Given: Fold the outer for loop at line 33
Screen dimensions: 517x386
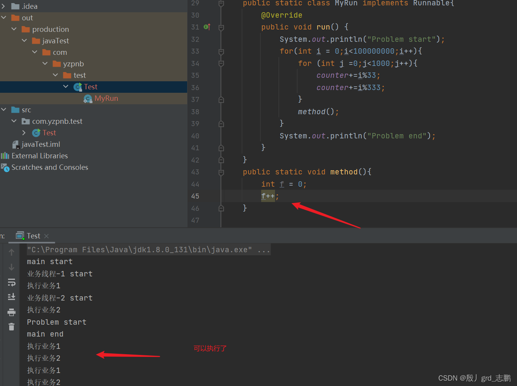Looking at the screenshot, I should 221,52.
